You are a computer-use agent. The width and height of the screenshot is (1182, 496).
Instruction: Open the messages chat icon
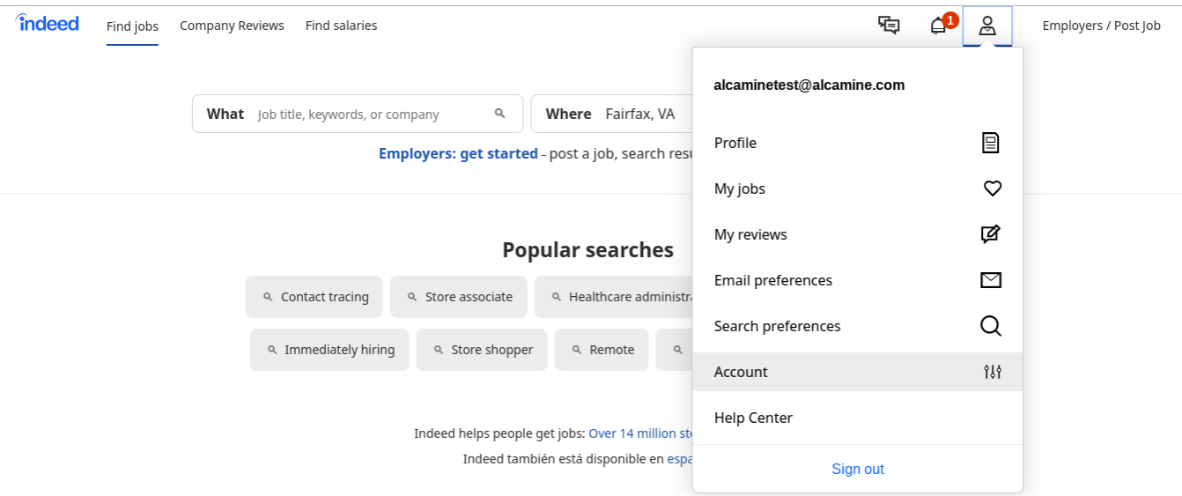point(889,26)
